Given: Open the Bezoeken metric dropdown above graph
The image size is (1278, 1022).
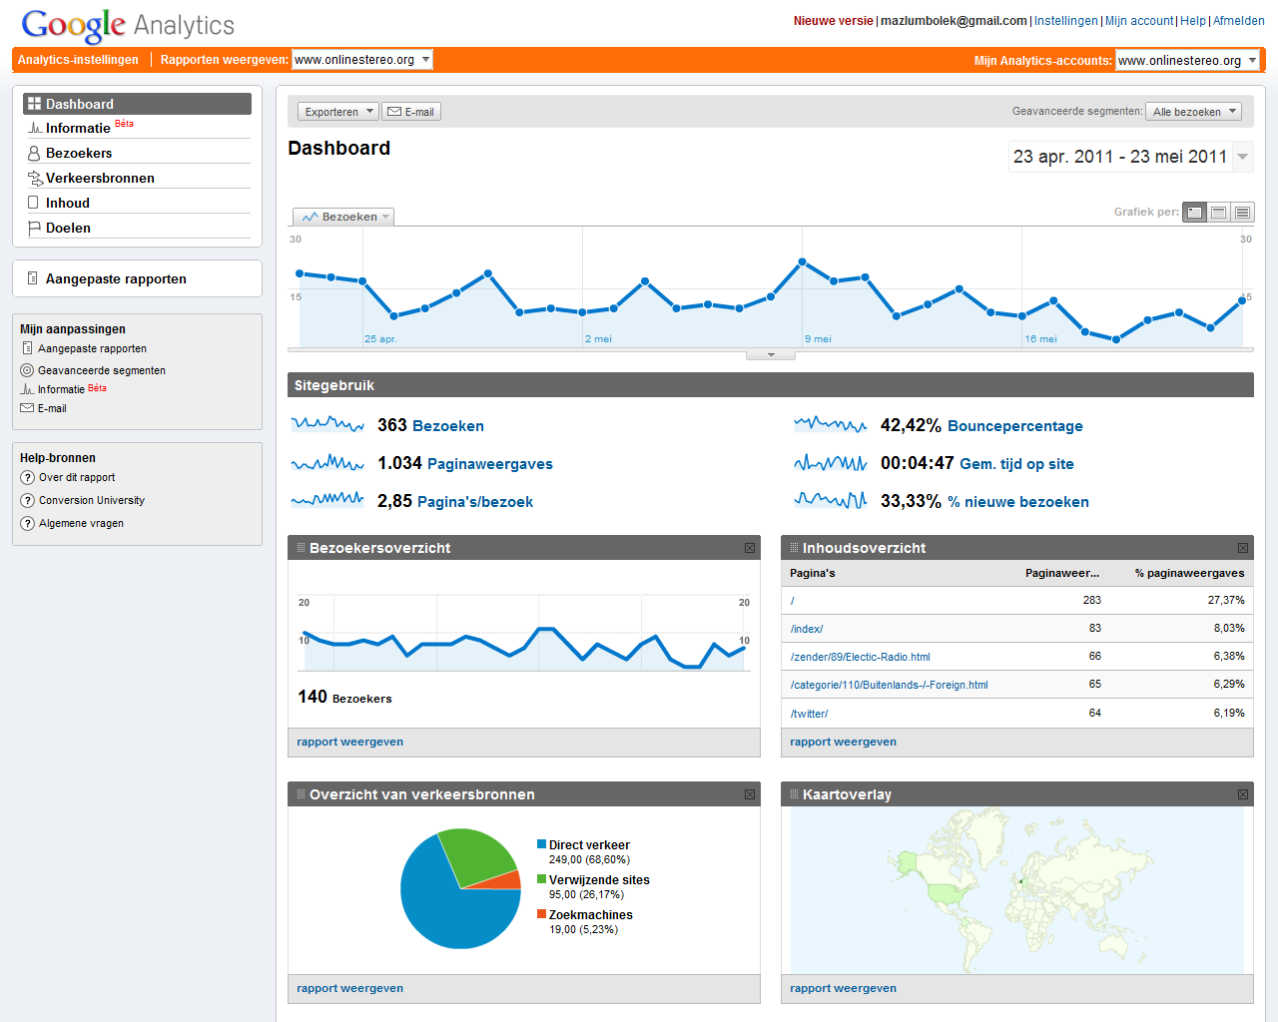Looking at the screenshot, I should 343,217.
